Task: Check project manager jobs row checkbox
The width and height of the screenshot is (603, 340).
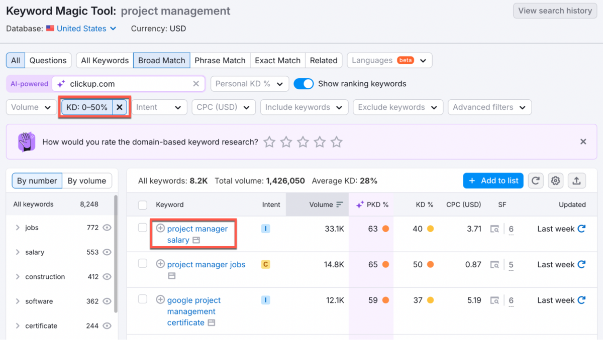Action: pyautogui.click(x=143, y=263)
